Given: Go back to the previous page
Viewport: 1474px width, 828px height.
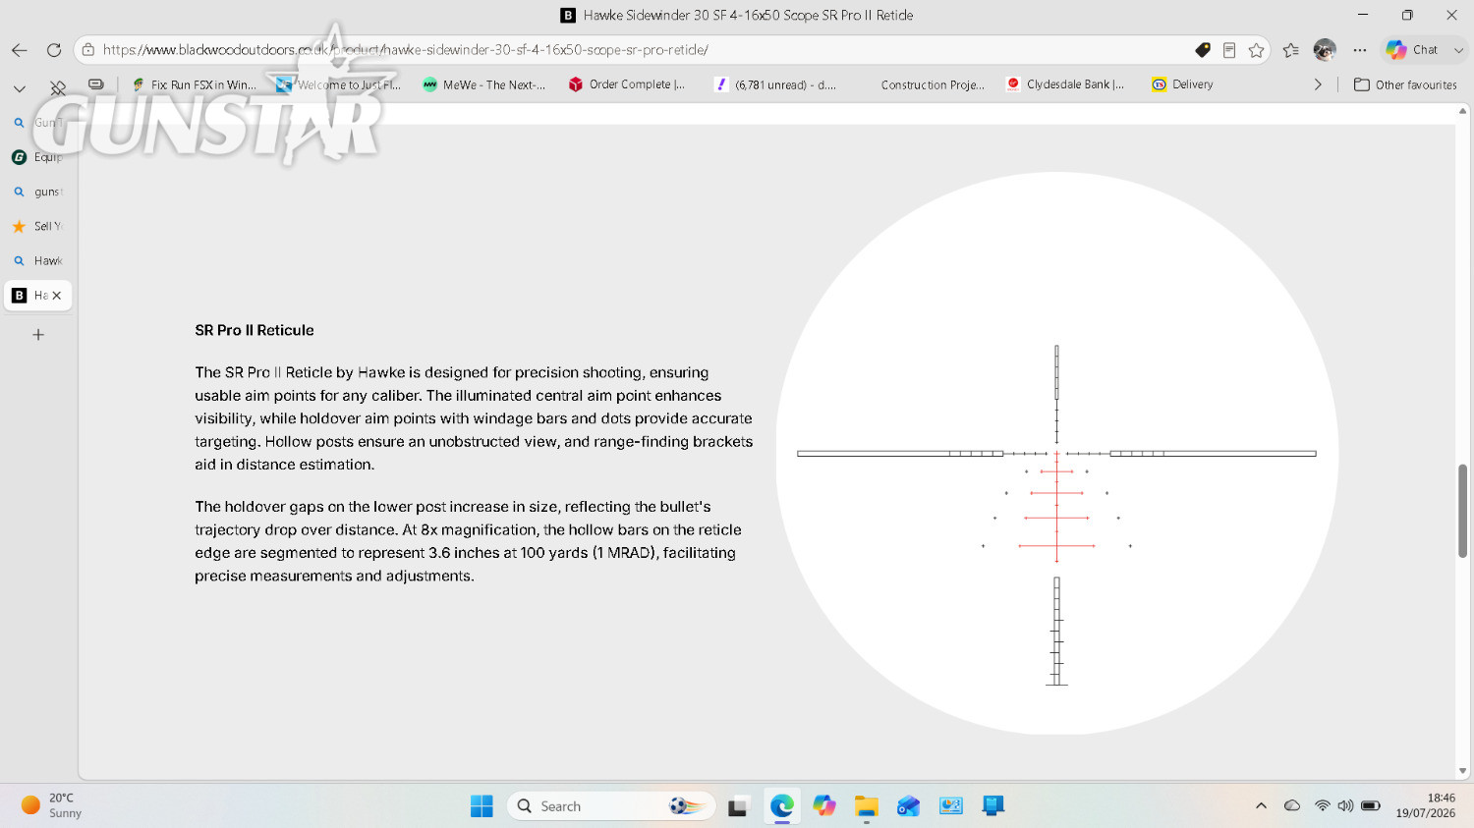Looking at the screenshot, I should tap(19, 50).
